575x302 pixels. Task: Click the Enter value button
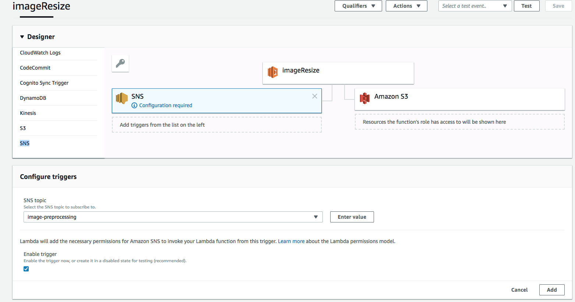pyautogui.click(x=352, y=217)
